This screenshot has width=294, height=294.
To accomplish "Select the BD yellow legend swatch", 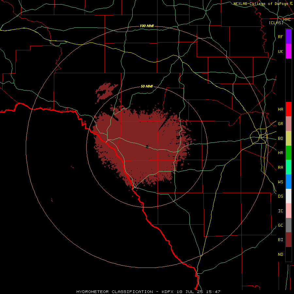I will pyautogui.click(x=288, y=139).
